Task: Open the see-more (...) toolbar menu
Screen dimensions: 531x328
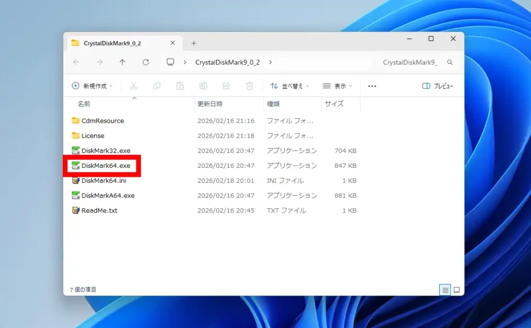Action: click(372, 86)
